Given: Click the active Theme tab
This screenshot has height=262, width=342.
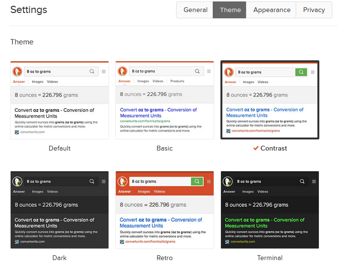Looking at the screenshot, I should [x=230, y=10].
